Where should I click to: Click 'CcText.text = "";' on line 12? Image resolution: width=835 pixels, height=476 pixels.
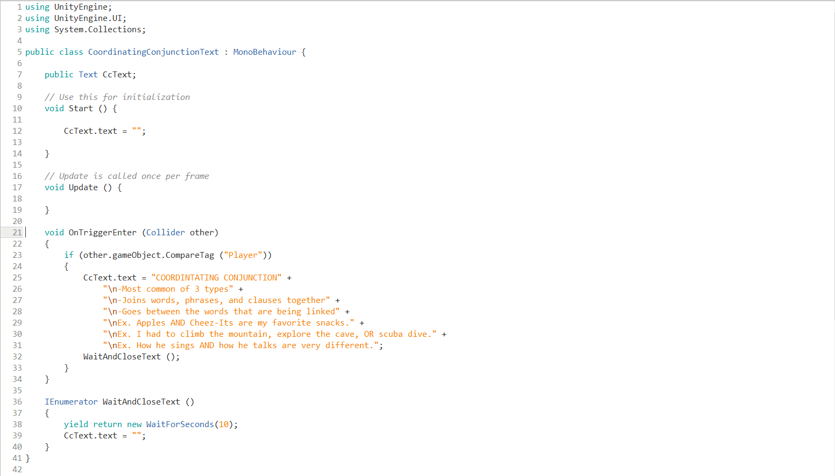click(105, 131)
